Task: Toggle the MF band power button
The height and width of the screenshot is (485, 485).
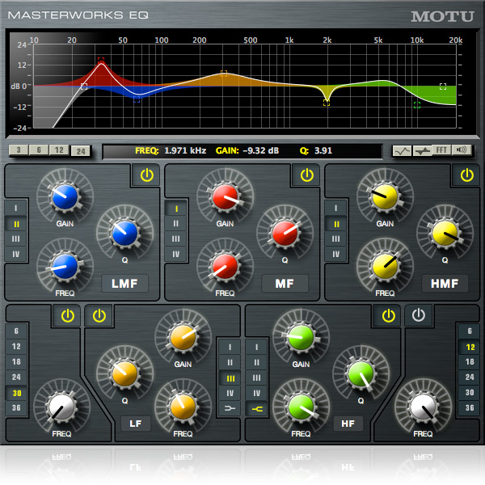Action: point(307,175)
